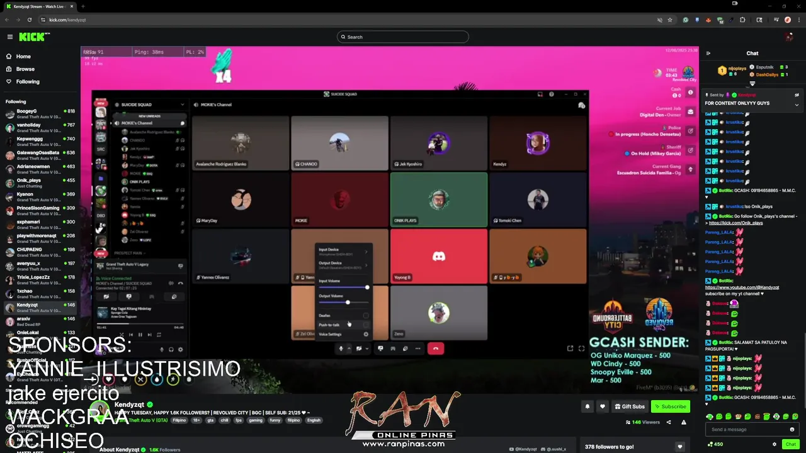Image resolution: width=806 pixels, height=453 pixels.
Task: Open chat settings gear icon
Action: coord(775,444)
